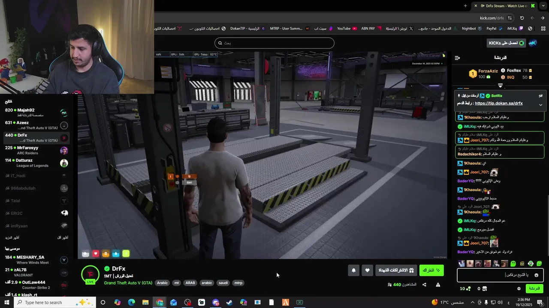Click the ARAB stream tag

[x=190, y=283]
